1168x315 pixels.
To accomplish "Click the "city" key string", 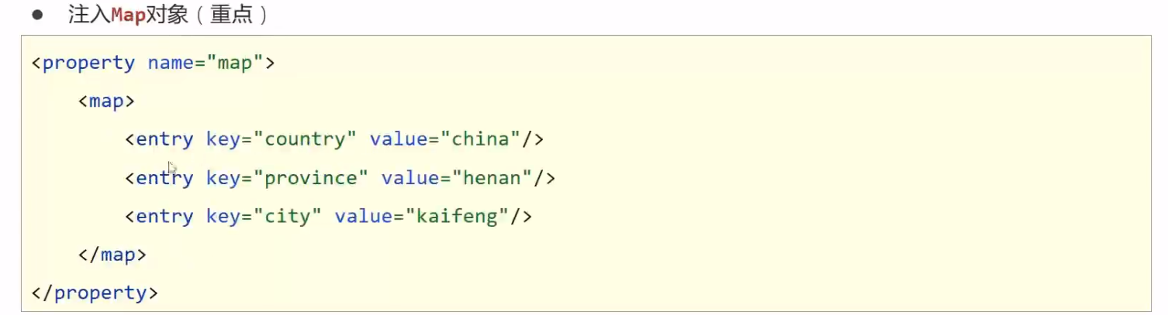I will (287, 216).
